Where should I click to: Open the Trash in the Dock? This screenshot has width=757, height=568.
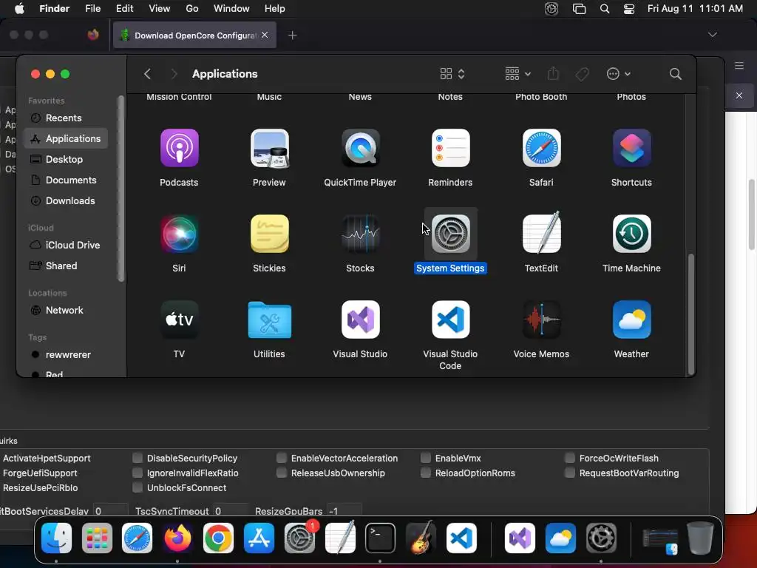coord(700,538)
